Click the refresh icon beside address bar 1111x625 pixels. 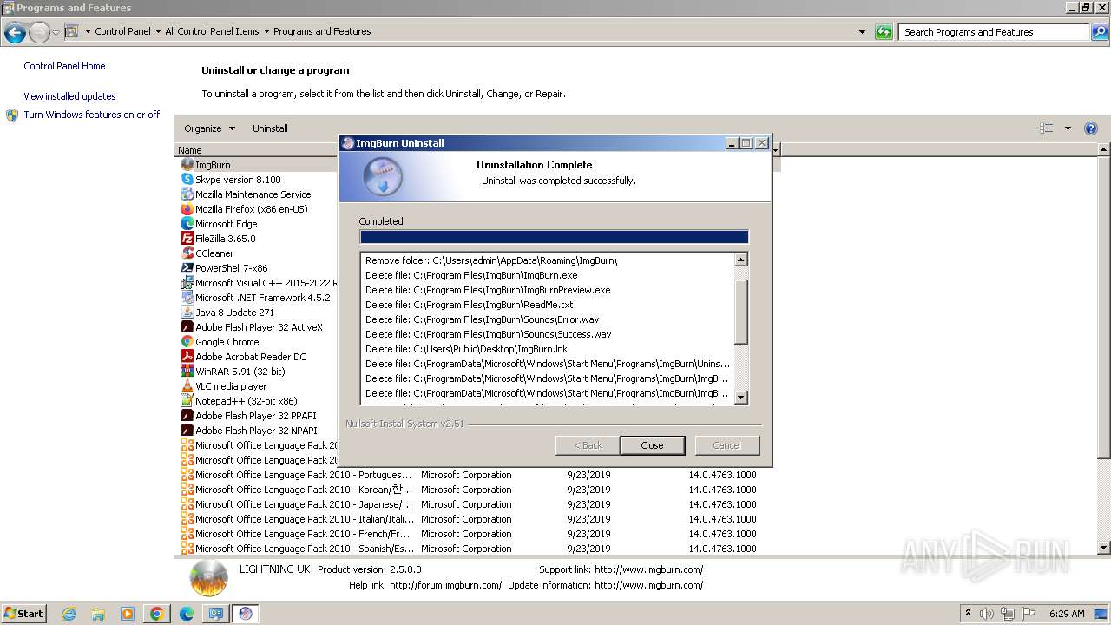[x=884, y=32]
